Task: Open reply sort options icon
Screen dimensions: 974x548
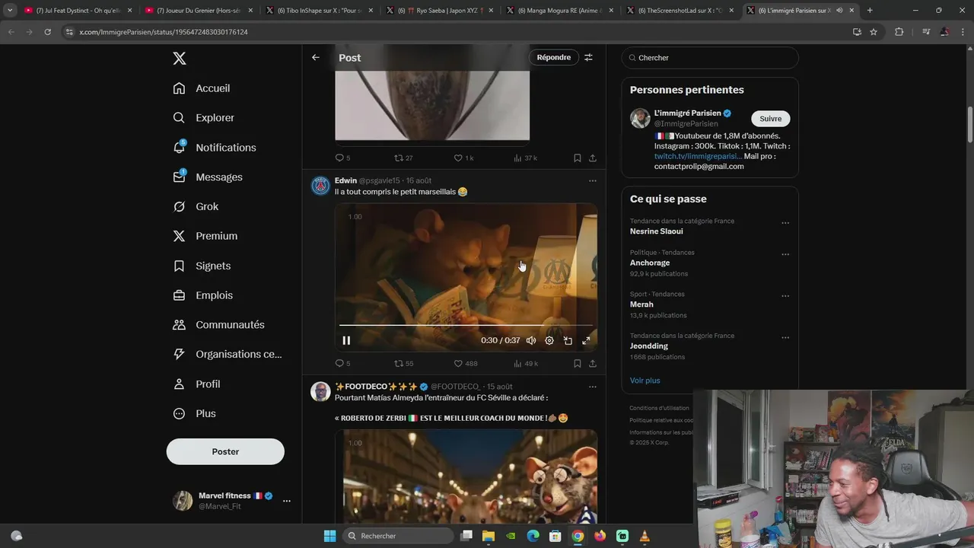Action: pos(588,57)
